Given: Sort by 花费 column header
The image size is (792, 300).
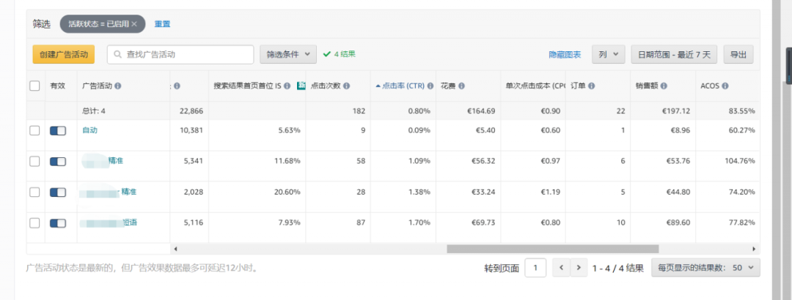Looking at the screenshot, I should pyautogui.click(x=449, y=86).
